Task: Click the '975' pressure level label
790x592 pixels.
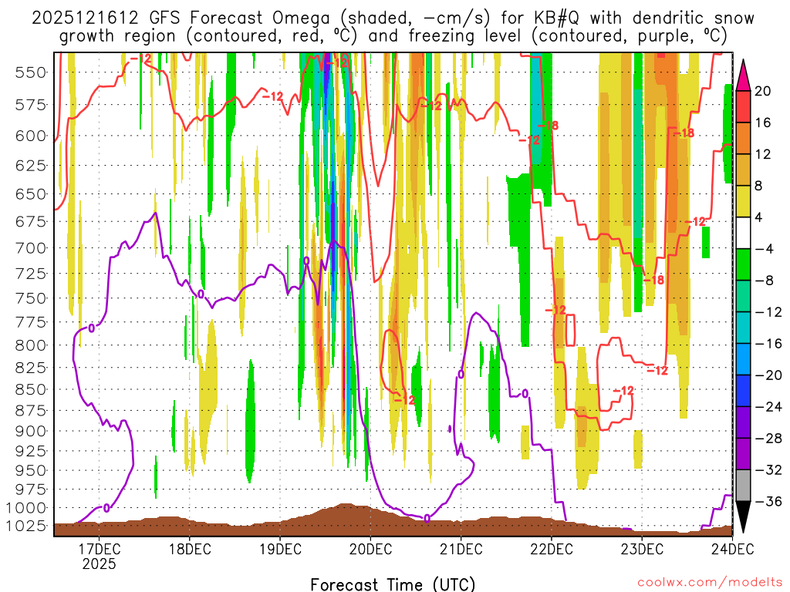Action: click(x=31, y=489)
